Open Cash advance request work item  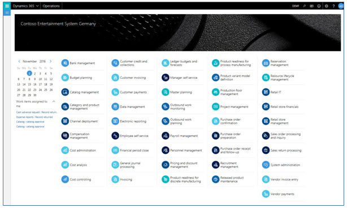[37, 112]
